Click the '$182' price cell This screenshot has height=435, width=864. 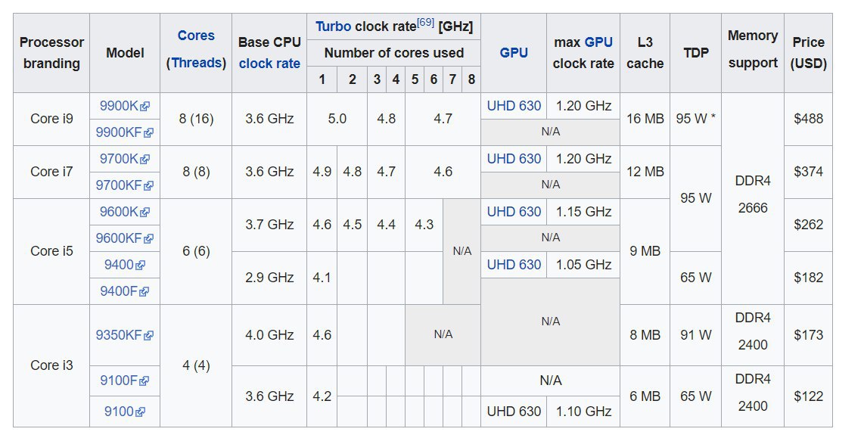click(808, 278)
